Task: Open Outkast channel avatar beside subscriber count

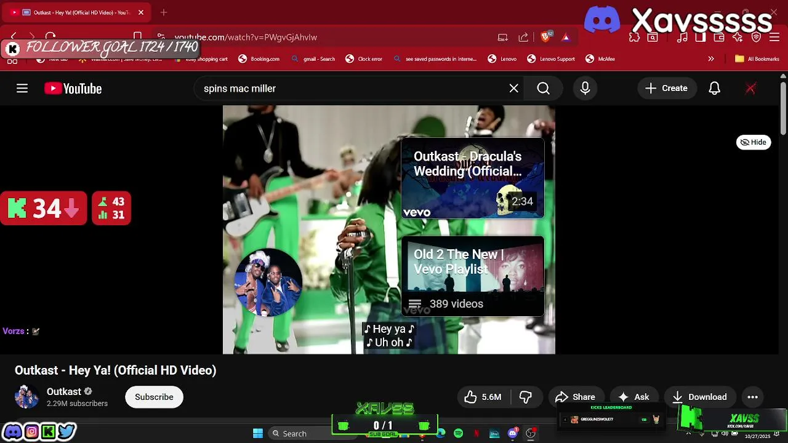Action: pos(27,397)
